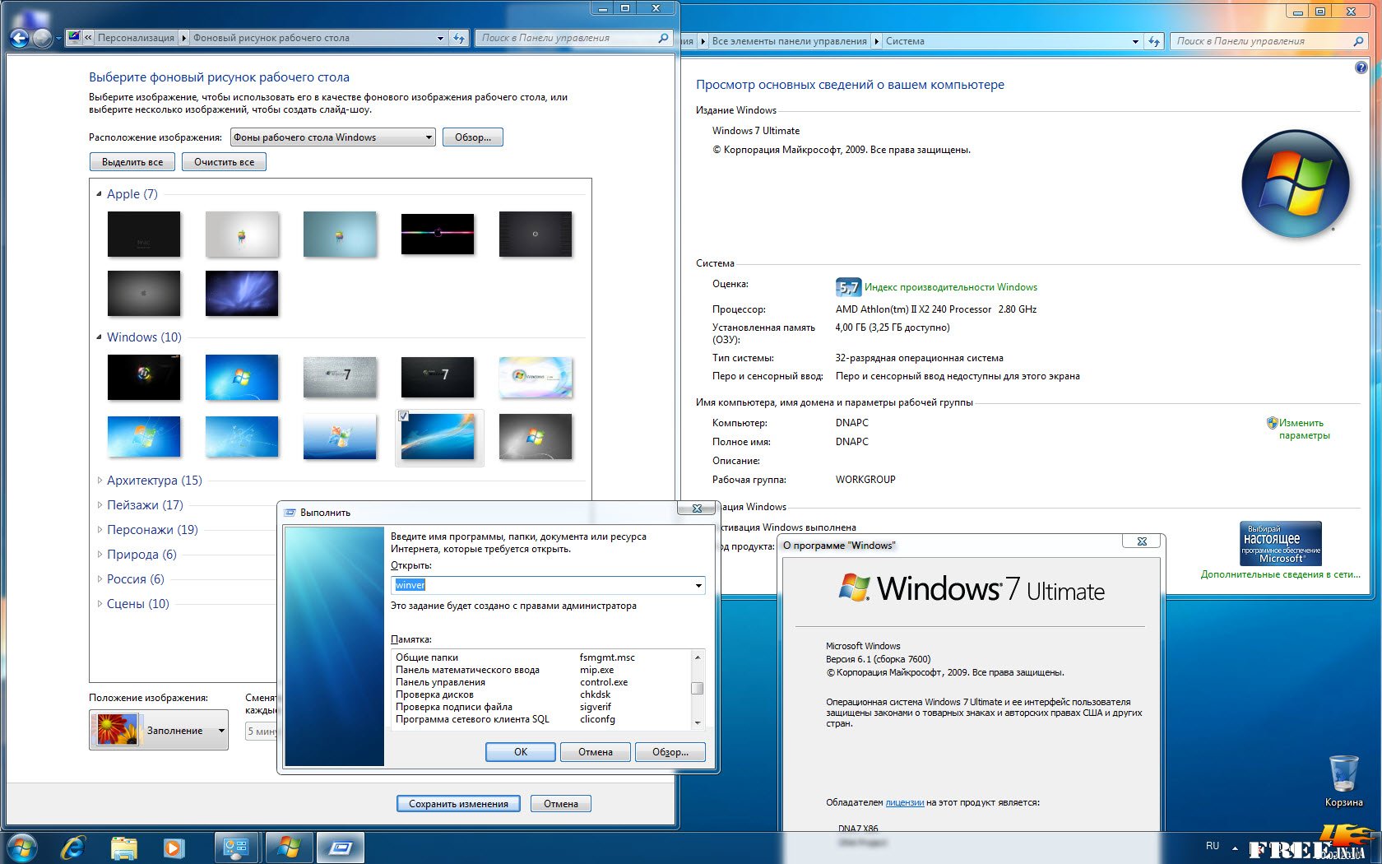
Task: Click the shield icon beside Изменить параметры
Action: point(1272,423)
